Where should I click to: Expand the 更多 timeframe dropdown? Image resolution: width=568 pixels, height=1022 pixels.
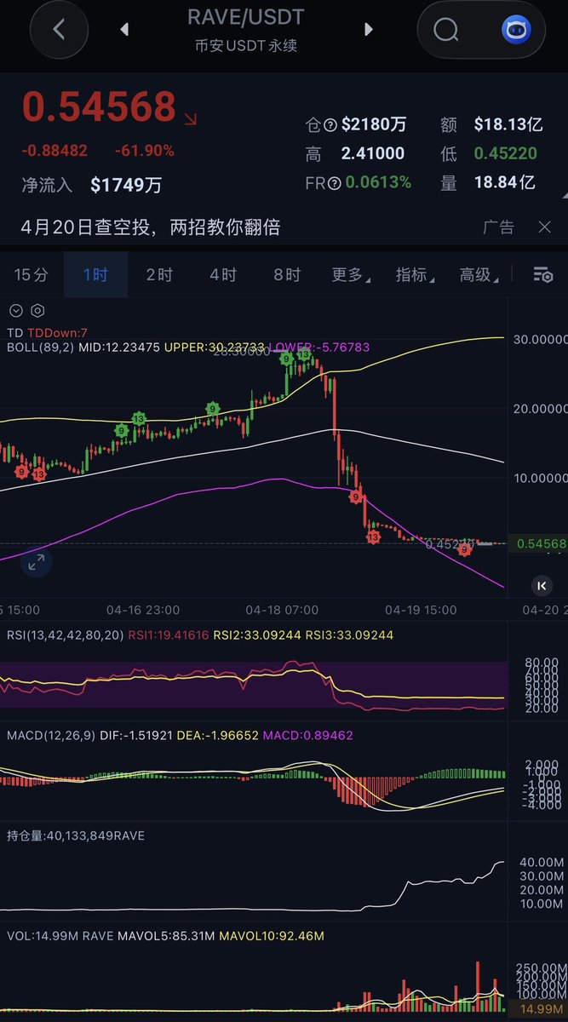pyautogui.click(x=351, y=274)
